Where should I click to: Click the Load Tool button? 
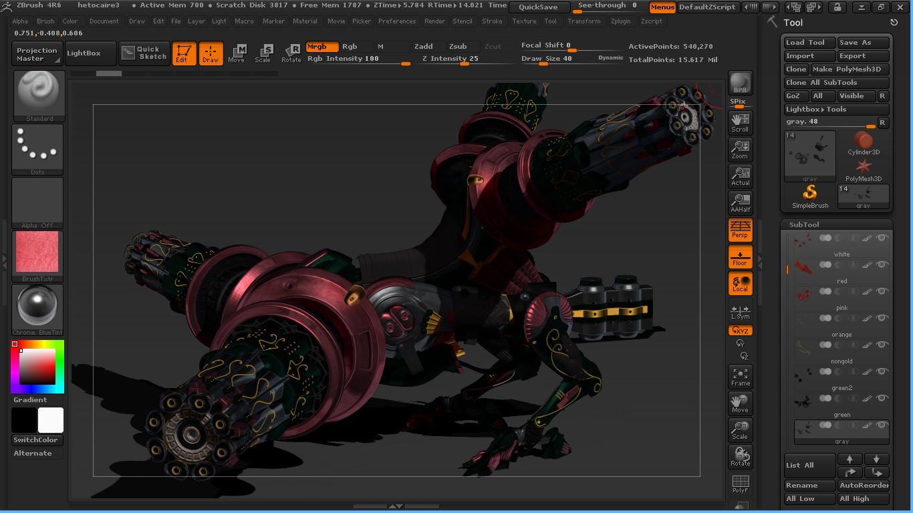pyautogui.click(x=810, y=43)
